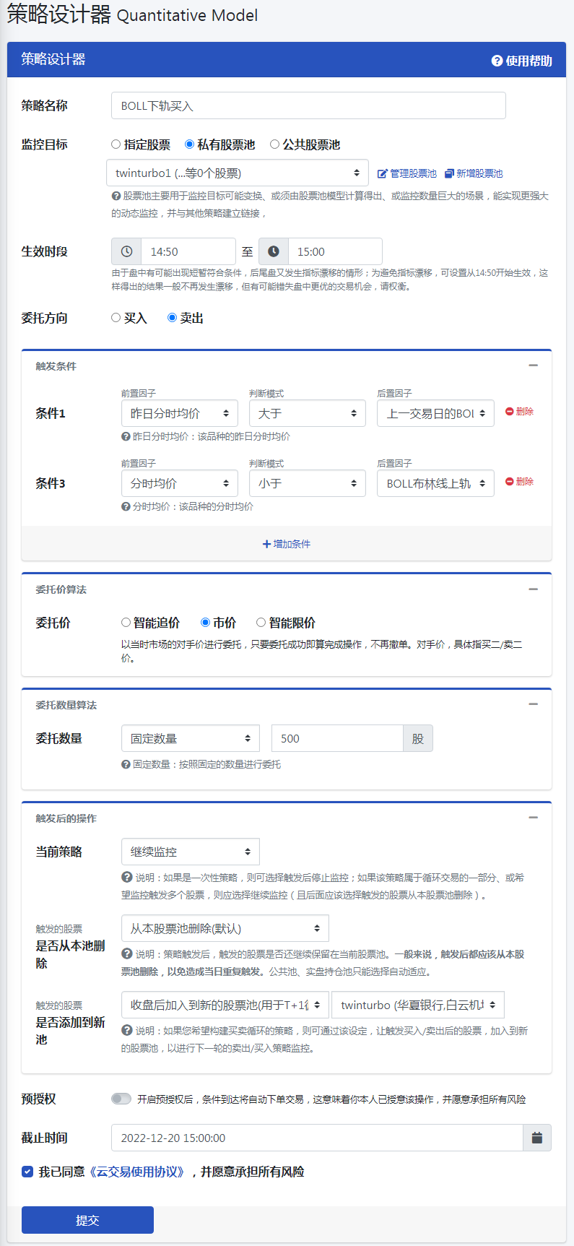Select 智能追价 pricing option

coord(126,623)
